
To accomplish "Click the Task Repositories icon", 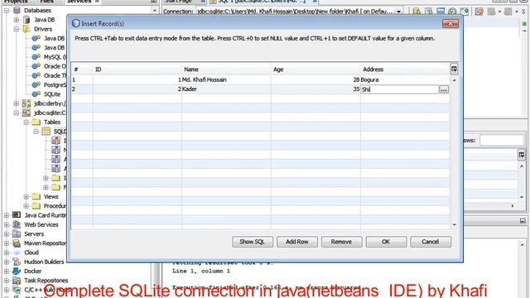I will (17, 280).
